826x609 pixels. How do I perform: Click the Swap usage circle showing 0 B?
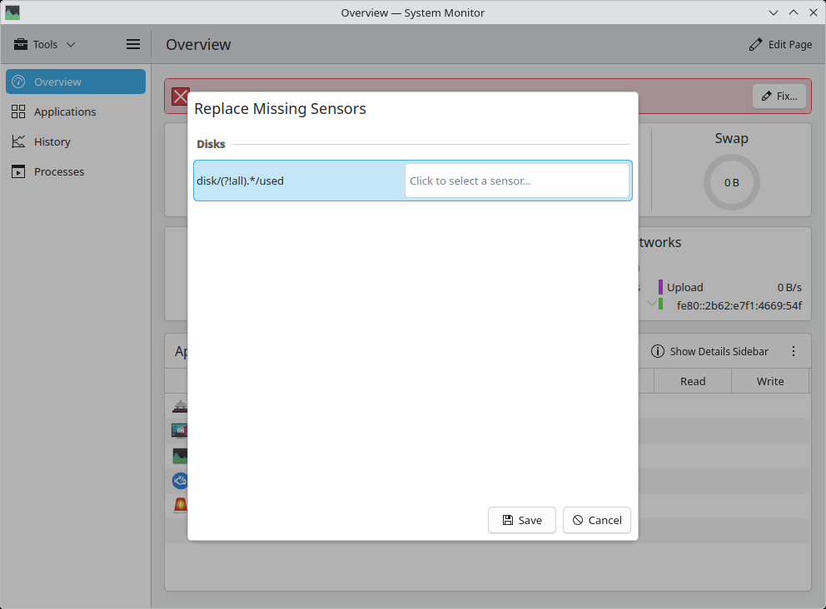pyautogui.click(x=731, y=182)
